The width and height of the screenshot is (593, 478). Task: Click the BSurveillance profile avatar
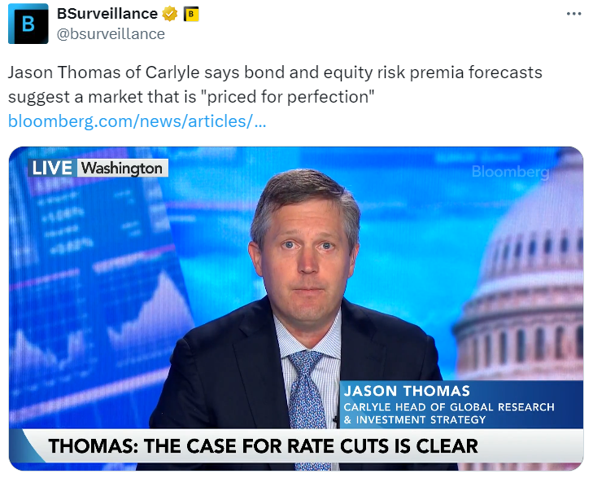point(28,24)
